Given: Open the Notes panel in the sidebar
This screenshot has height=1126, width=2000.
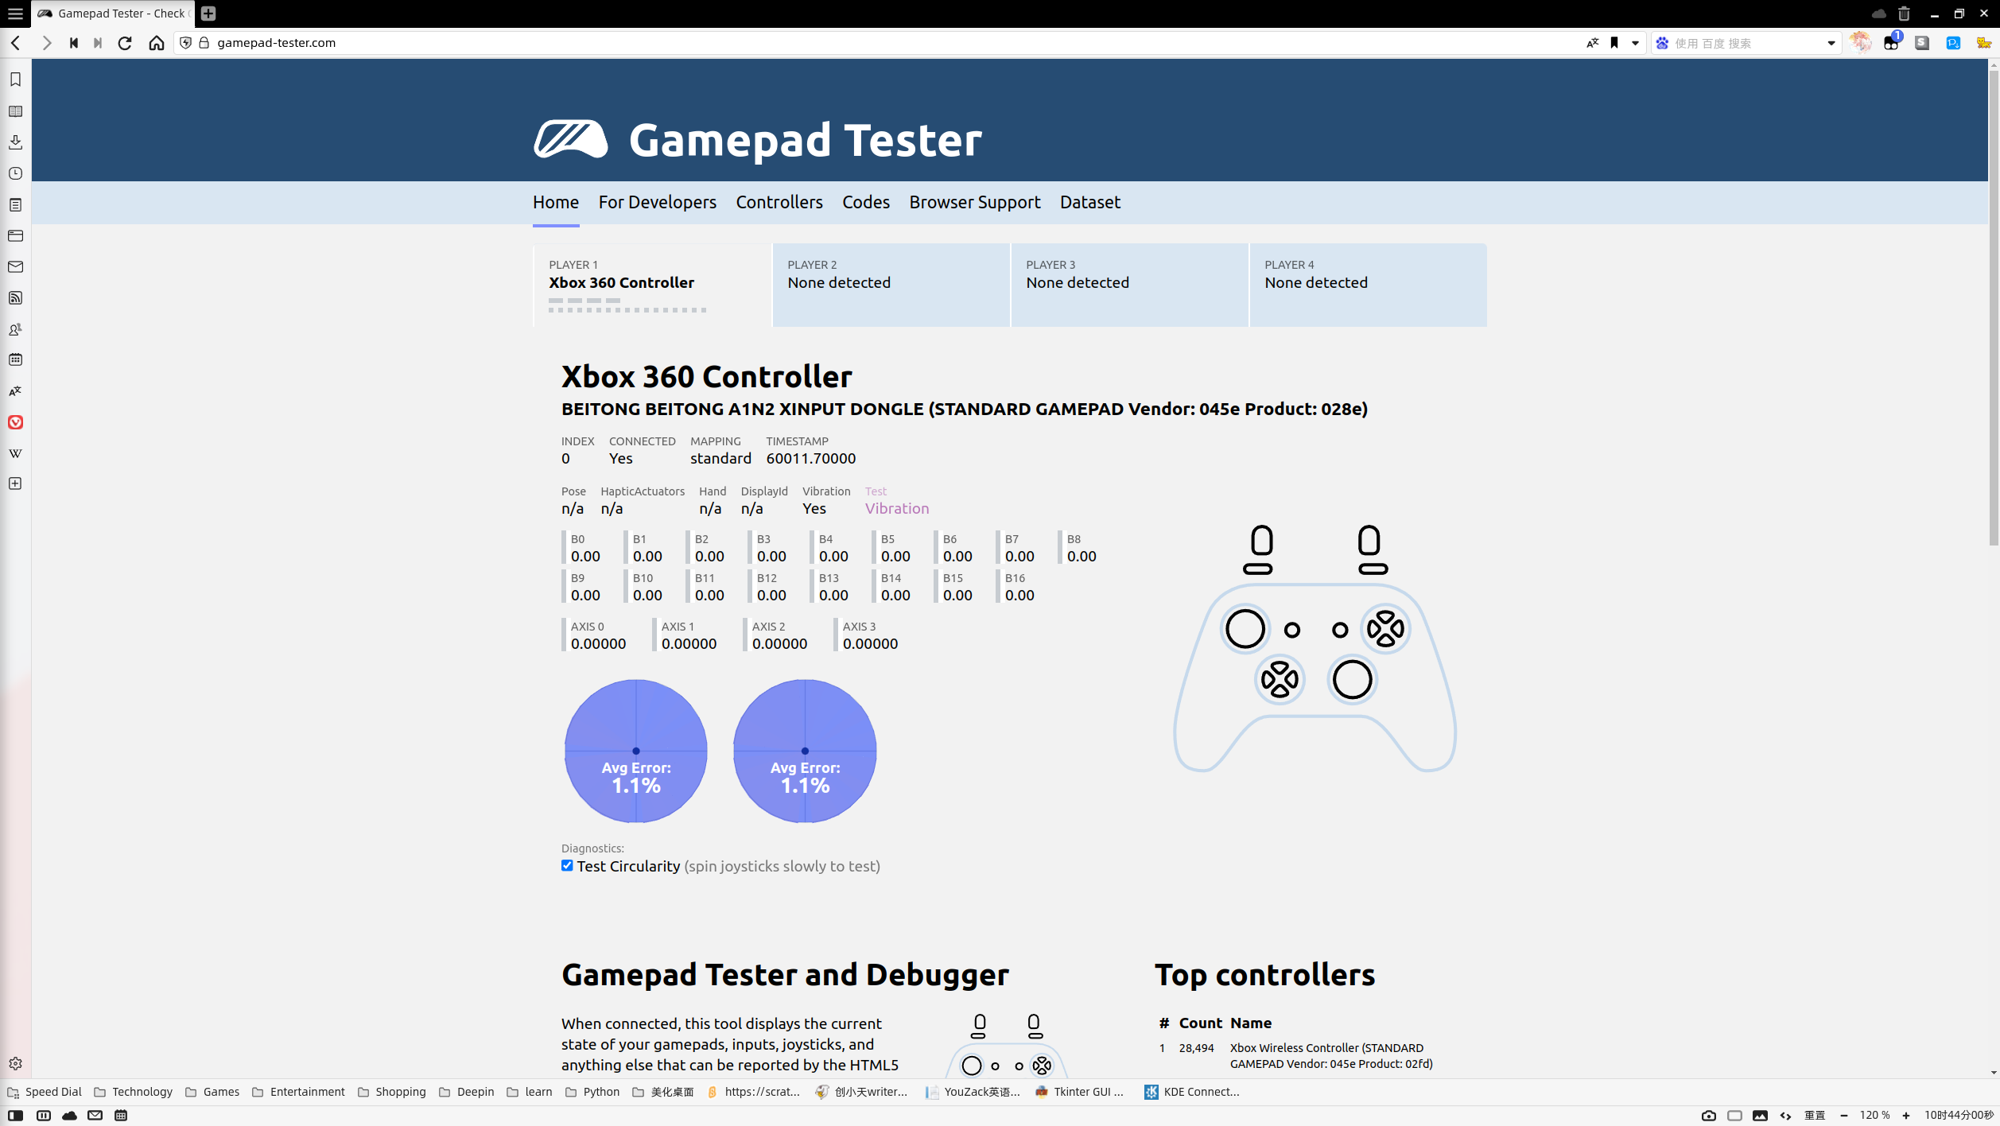Looking at the screenshot, I should pyautogui.click(x=16, y=204).
